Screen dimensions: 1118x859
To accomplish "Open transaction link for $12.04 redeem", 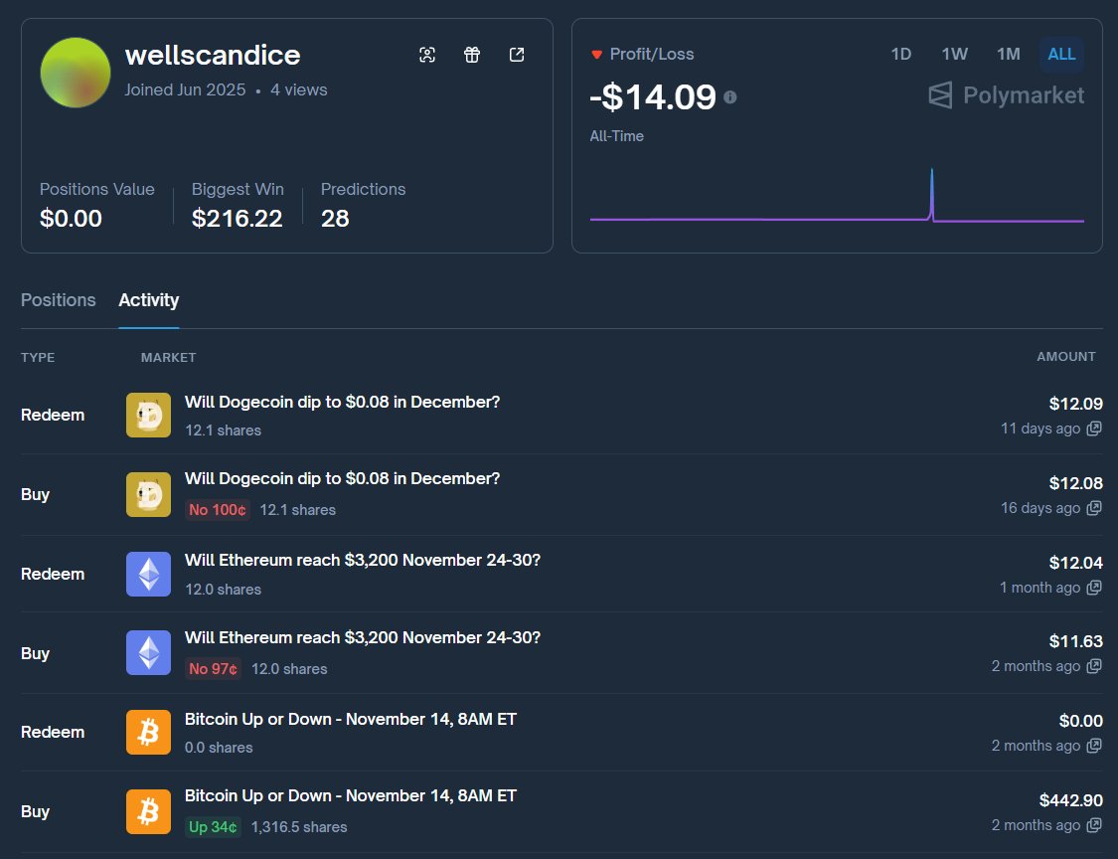I will pyautogui.click(x=1094, y=588).
